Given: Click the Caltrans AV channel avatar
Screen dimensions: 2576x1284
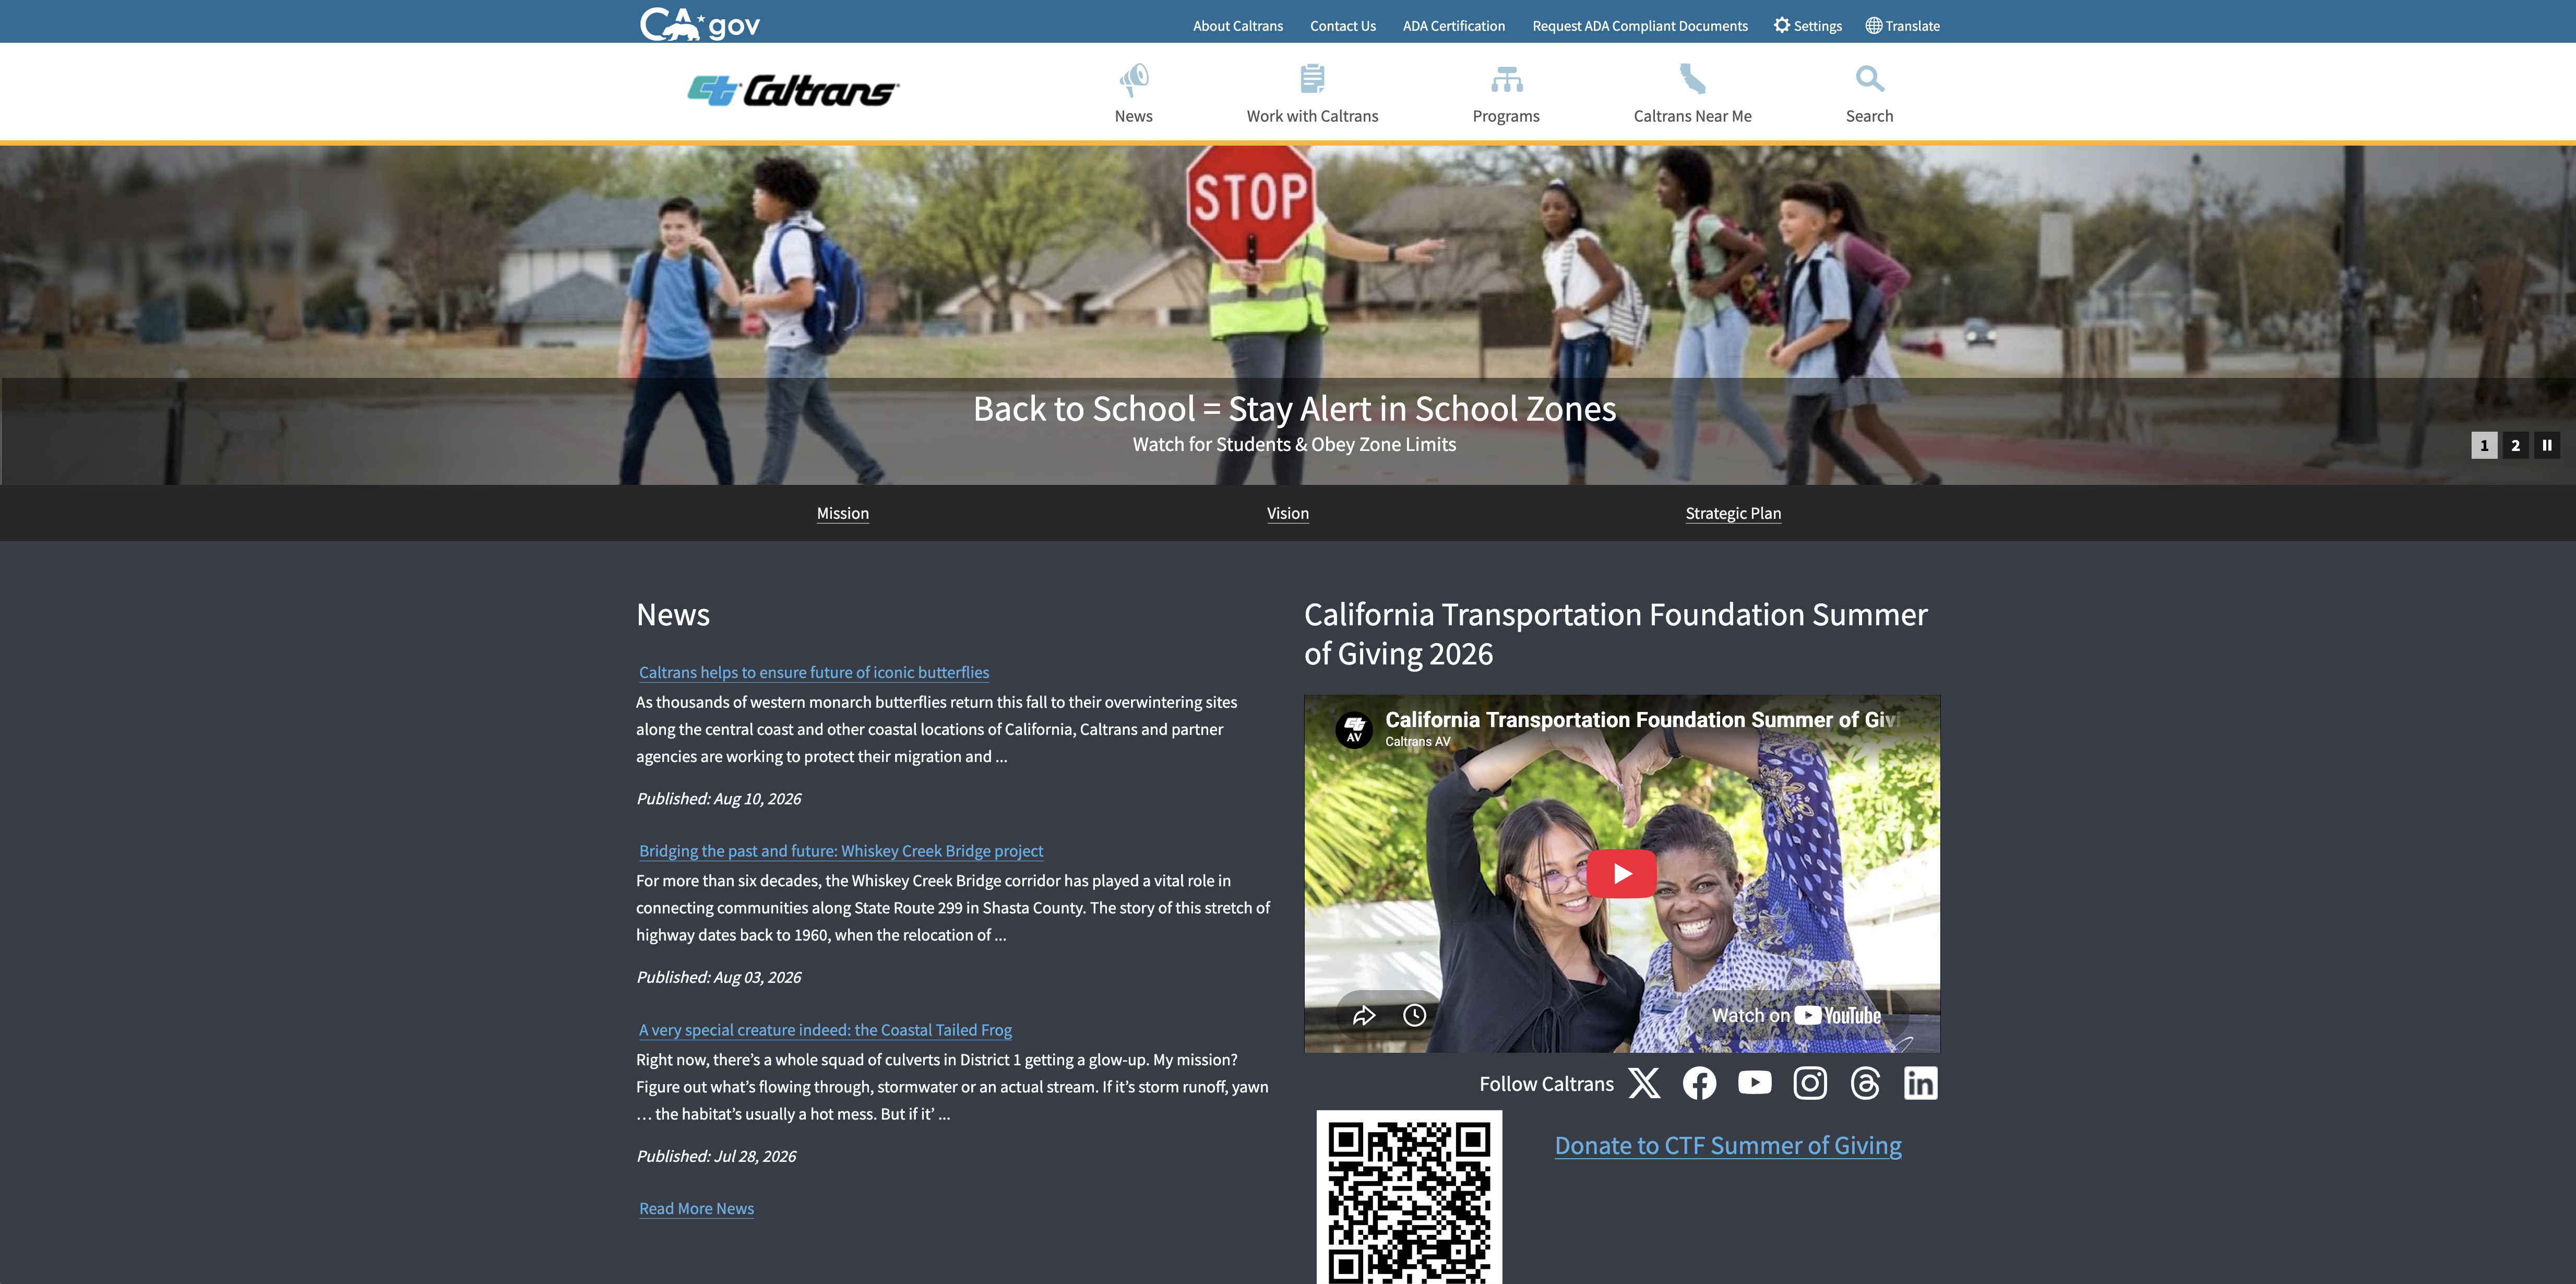Looking at the screenshot, I should (x=1354, y=729).
